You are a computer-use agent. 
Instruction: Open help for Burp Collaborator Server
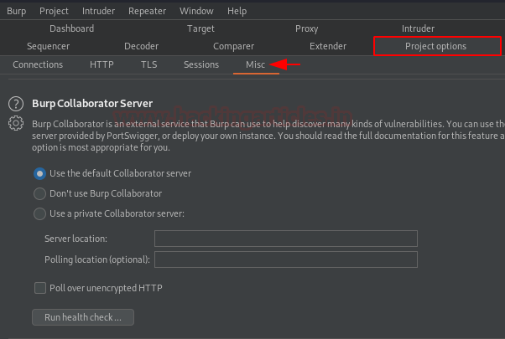point(16,104)
